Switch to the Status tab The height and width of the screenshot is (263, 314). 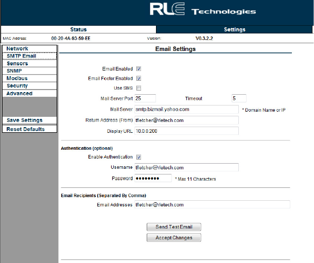tap(78, 29)
